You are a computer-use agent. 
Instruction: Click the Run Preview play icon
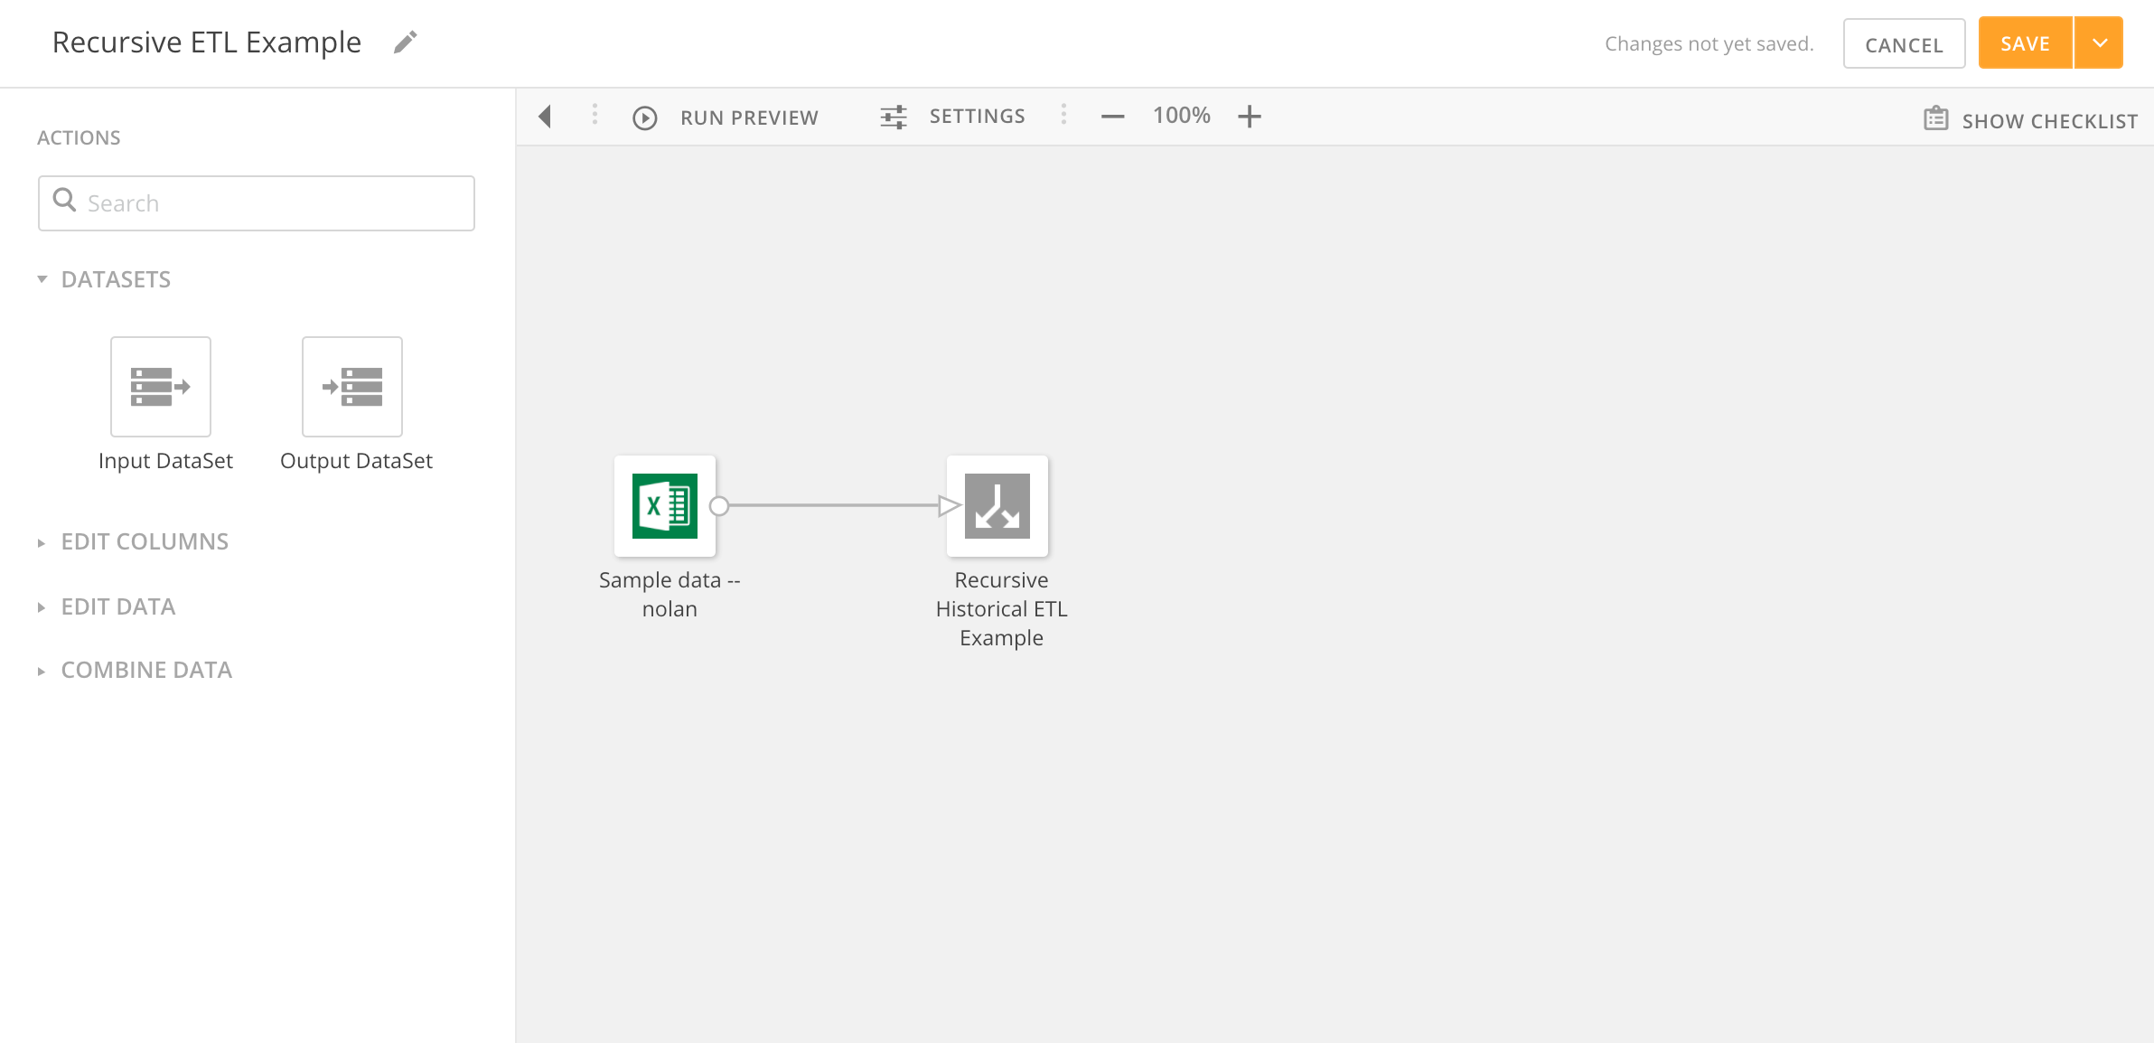tap(644, 117)
